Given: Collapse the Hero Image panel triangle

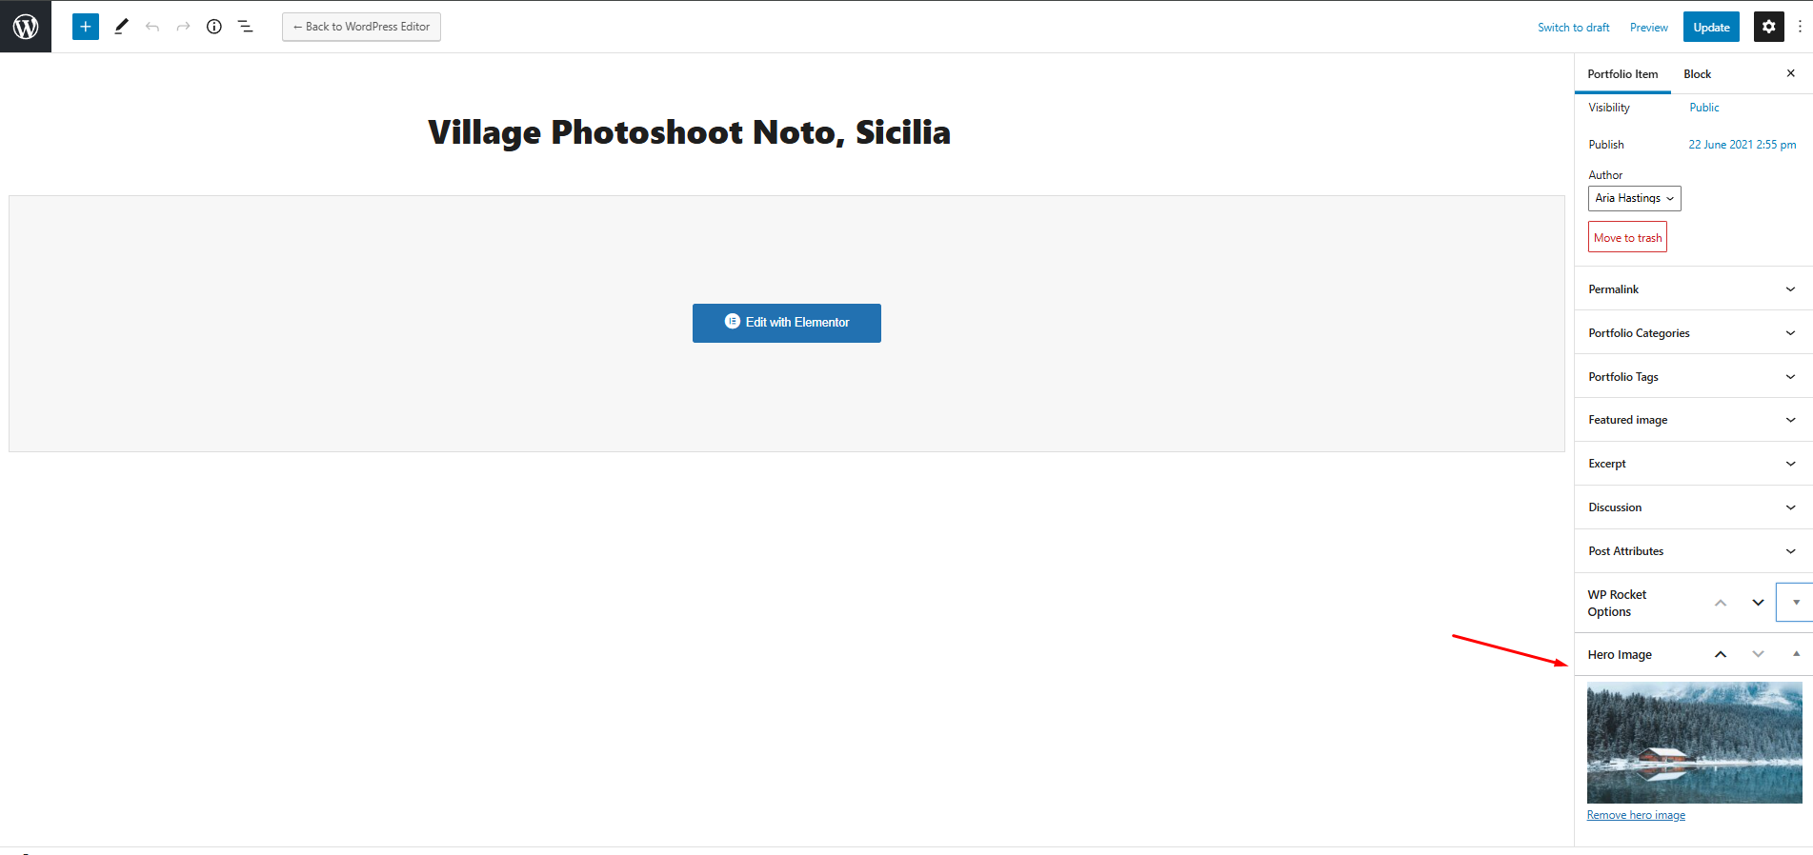Looking at the screenshot, I should (1796, 654).
